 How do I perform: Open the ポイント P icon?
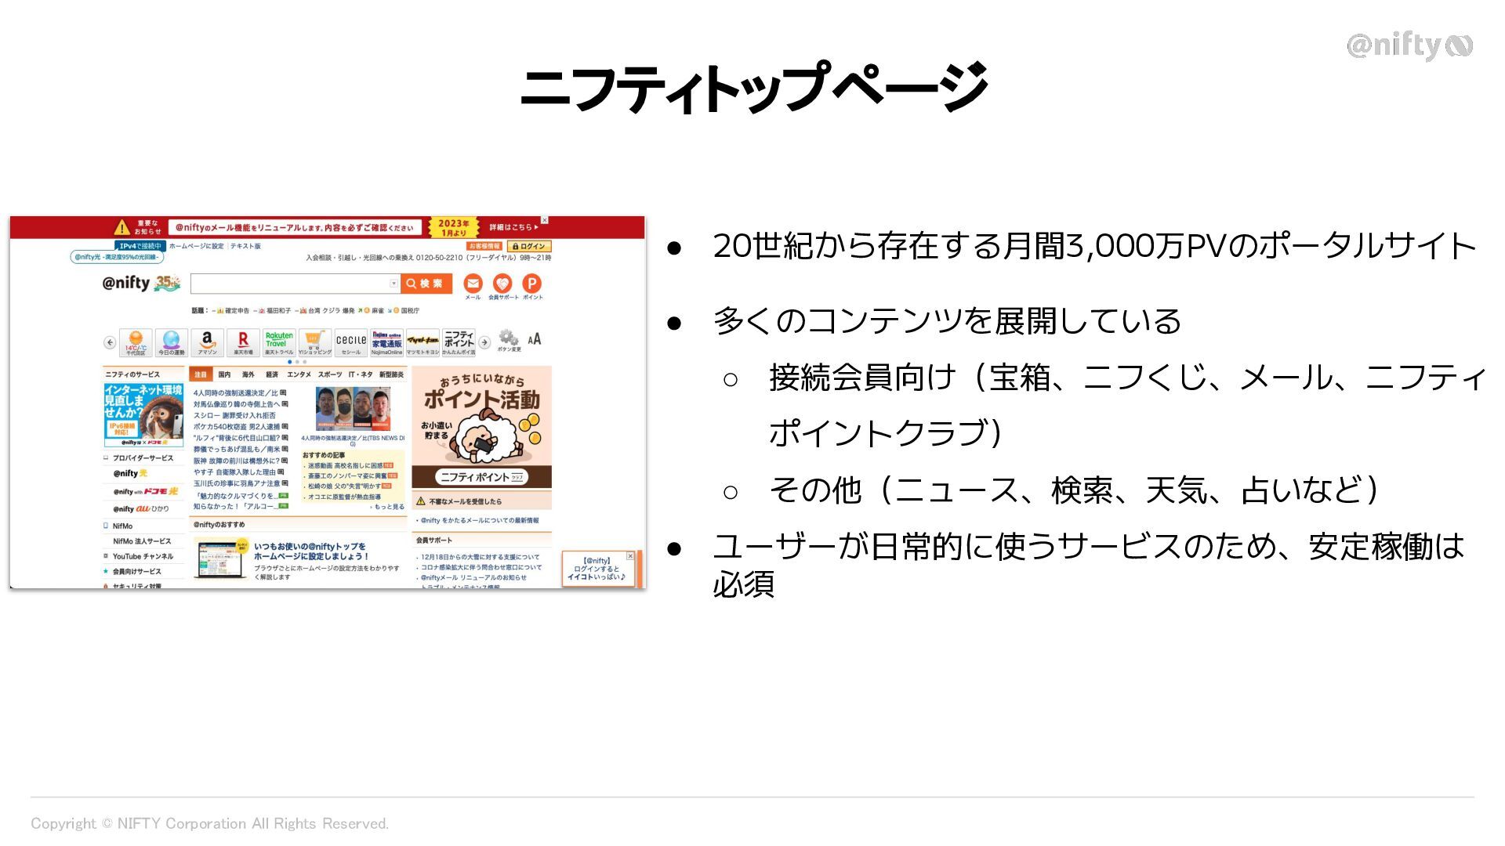[x=531, y=284]
